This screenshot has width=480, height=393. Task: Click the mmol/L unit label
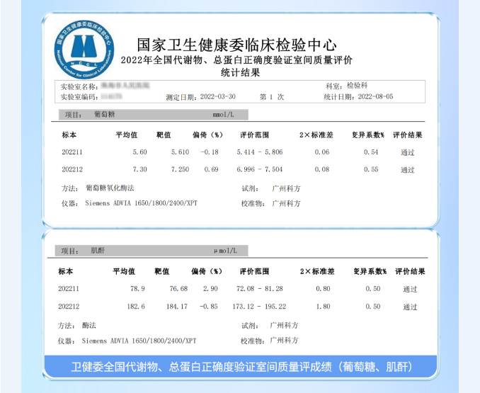click(224, 114)
